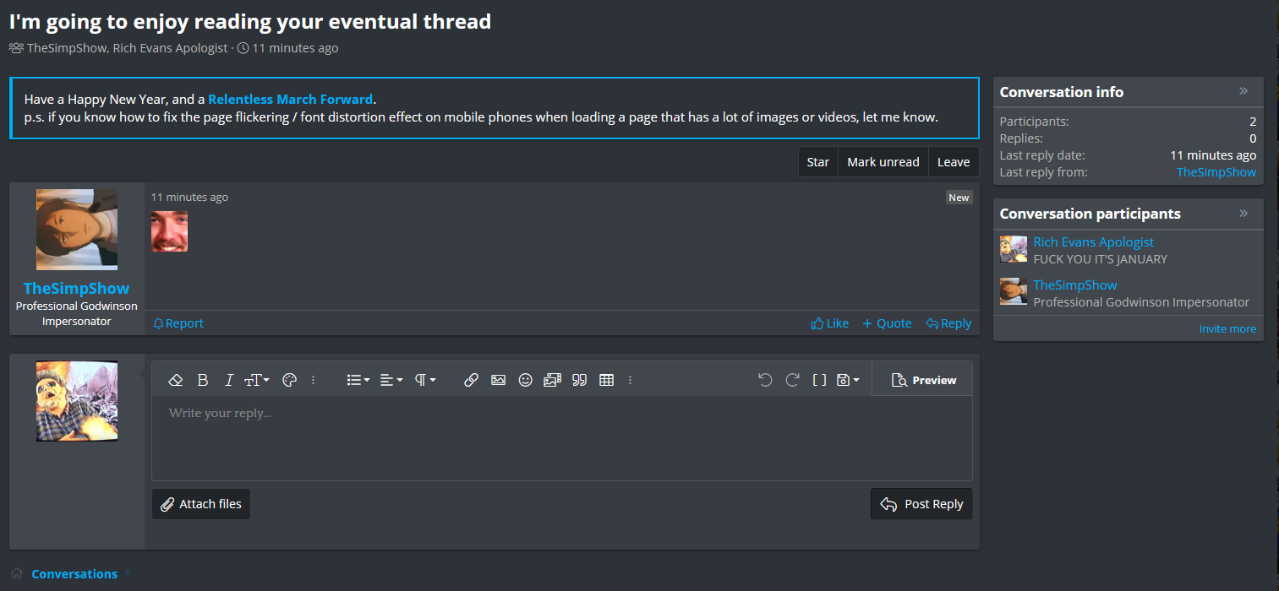Open TheSimpShow username link on post

pyautogui.click(x=76, y=288)
